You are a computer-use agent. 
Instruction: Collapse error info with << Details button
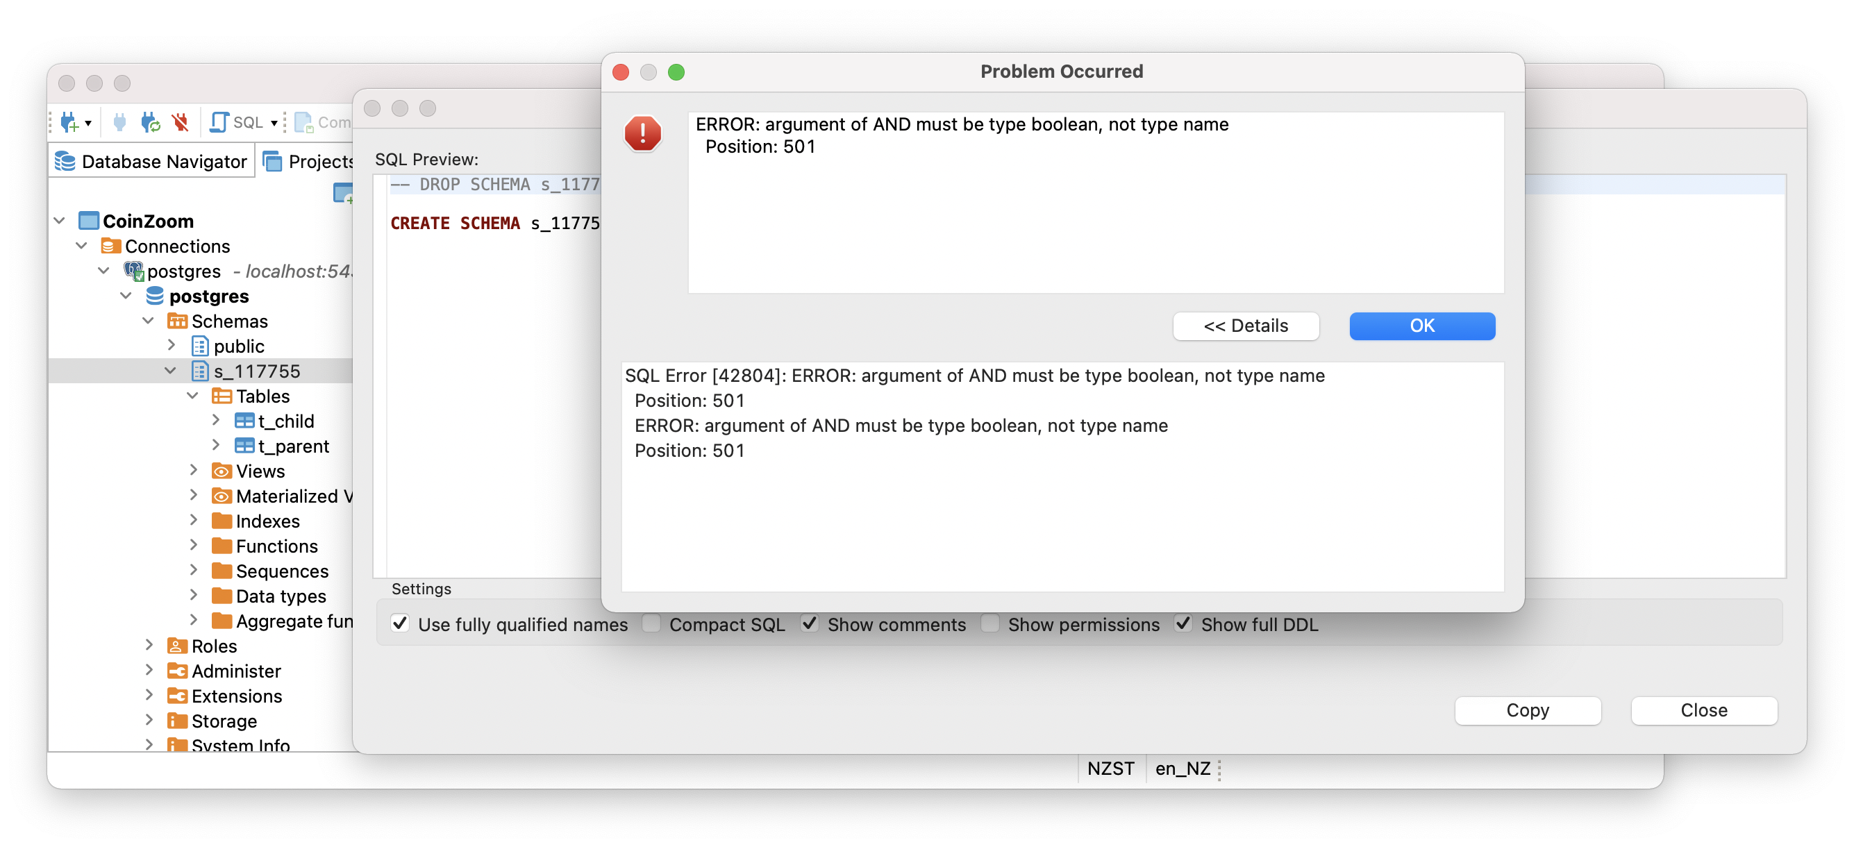1246,326
